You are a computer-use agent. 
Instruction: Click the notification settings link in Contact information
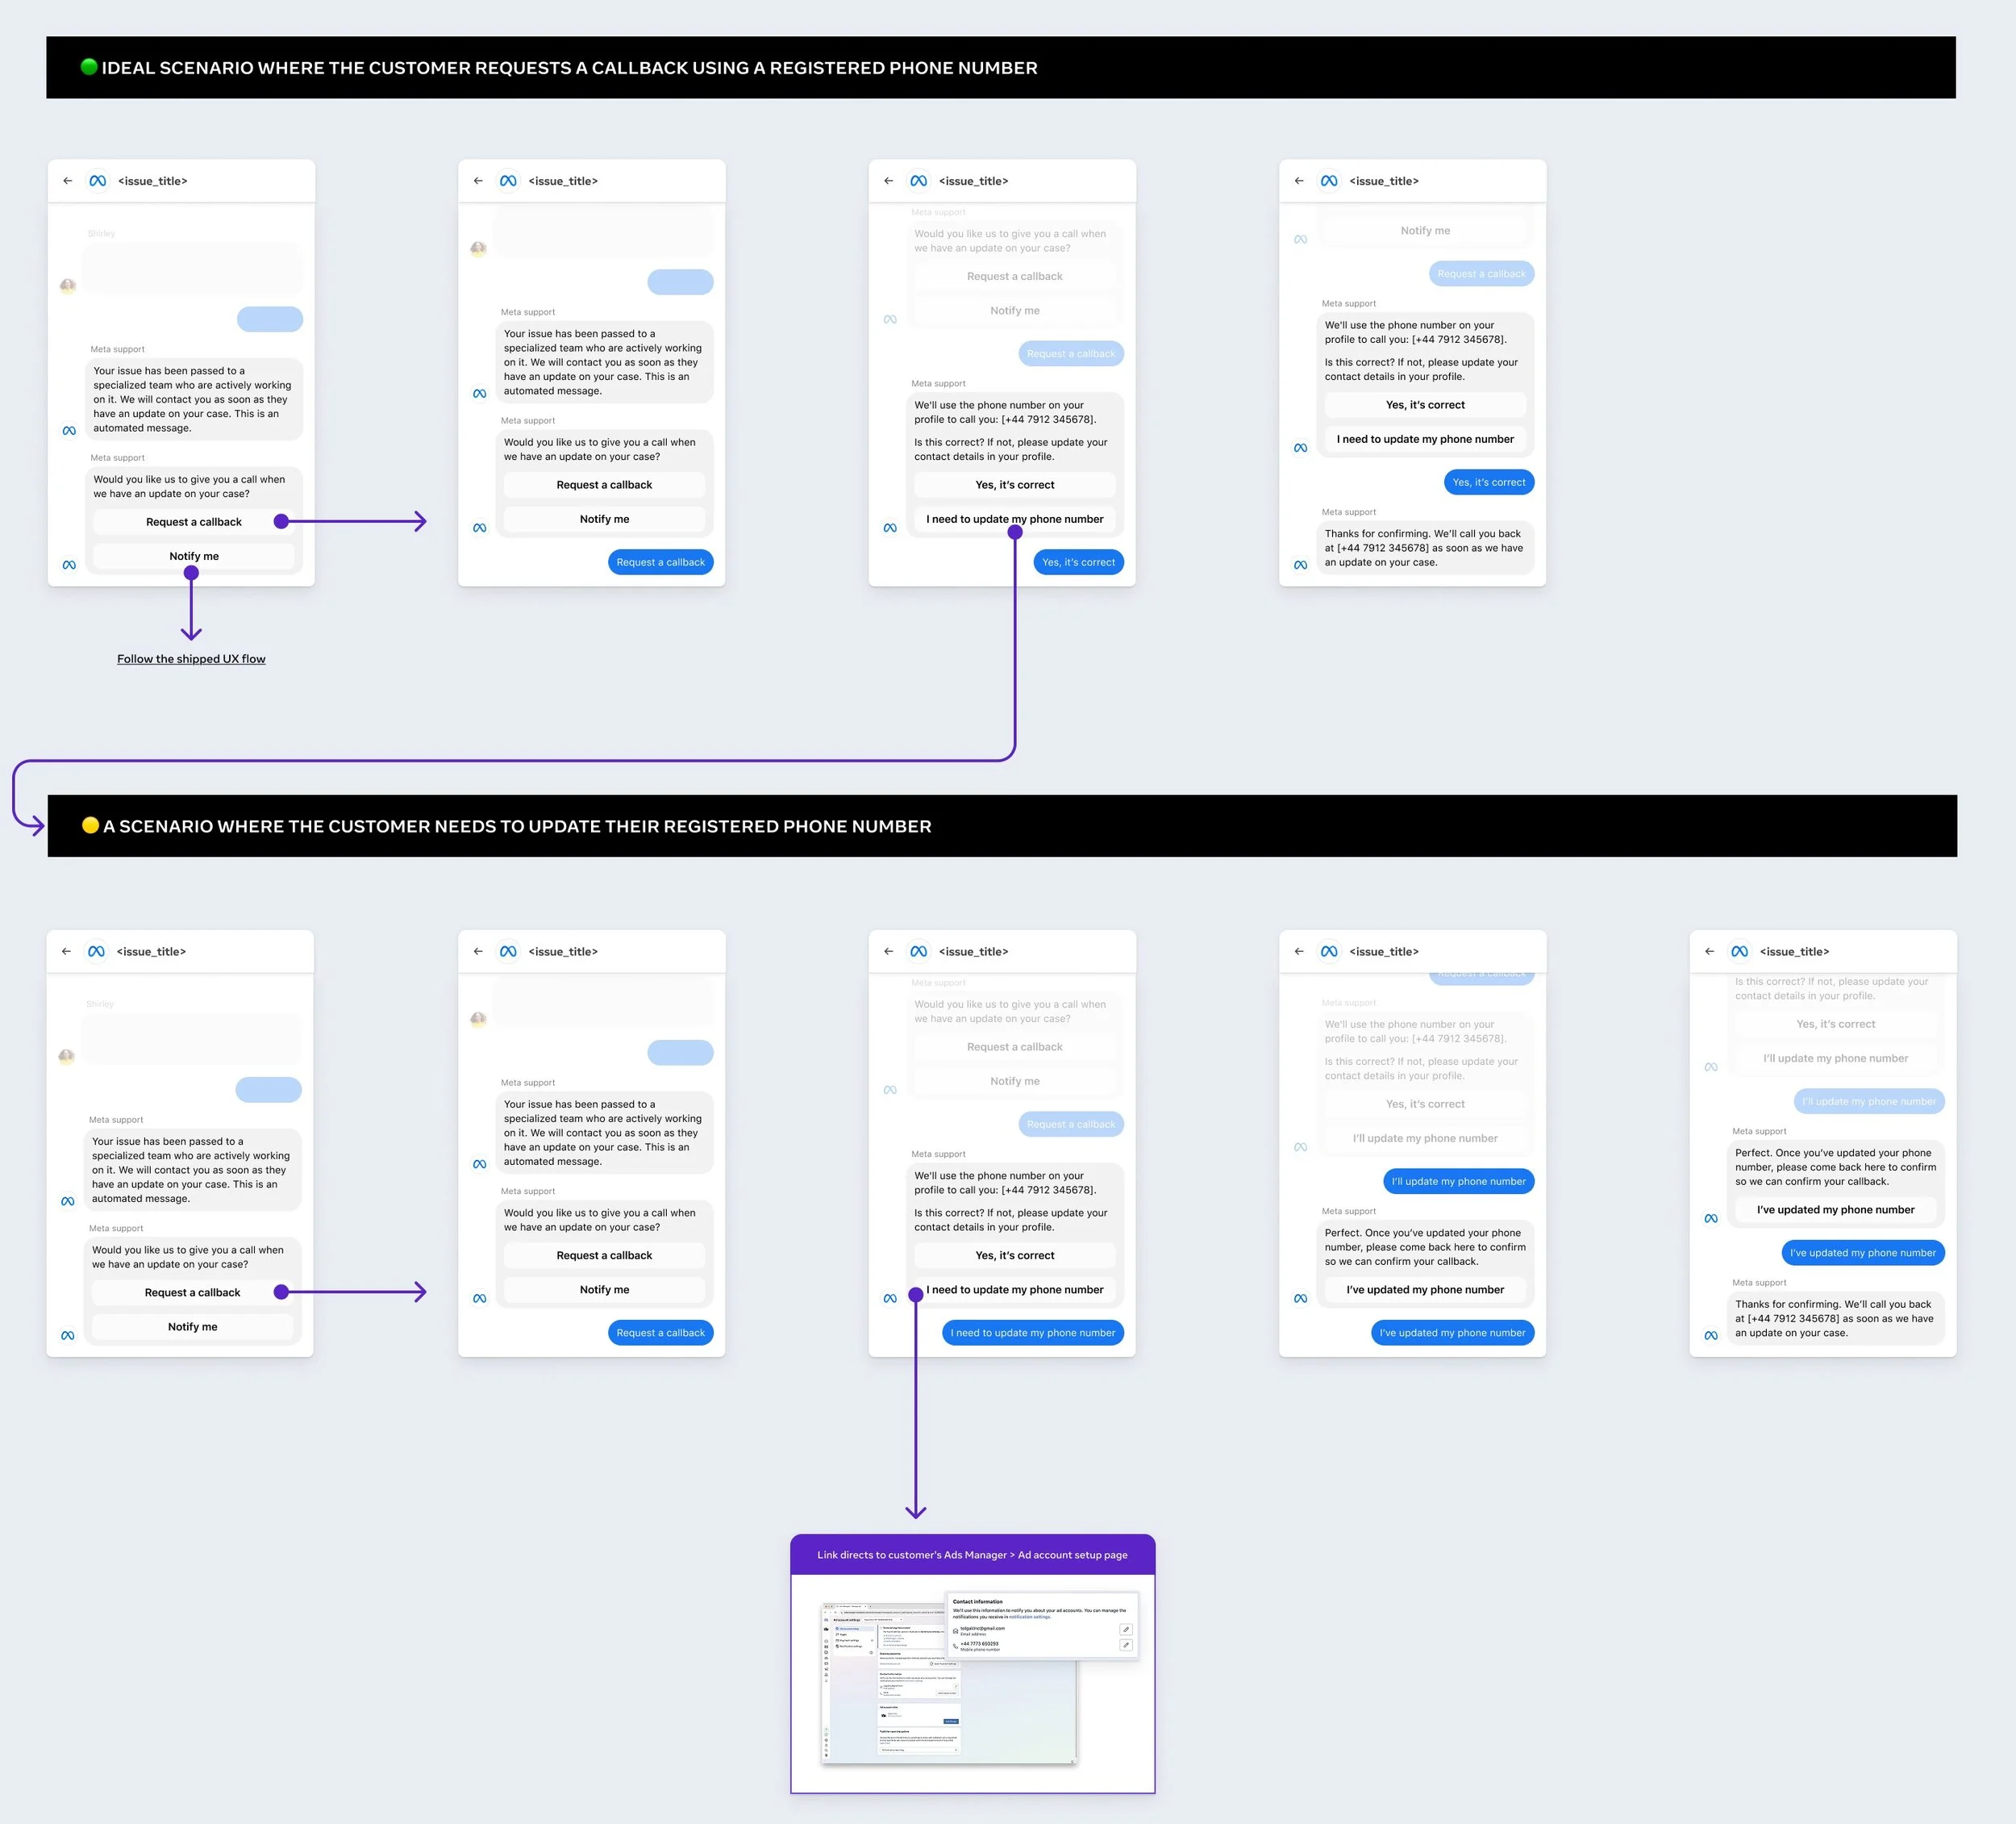[1031, 1617]
